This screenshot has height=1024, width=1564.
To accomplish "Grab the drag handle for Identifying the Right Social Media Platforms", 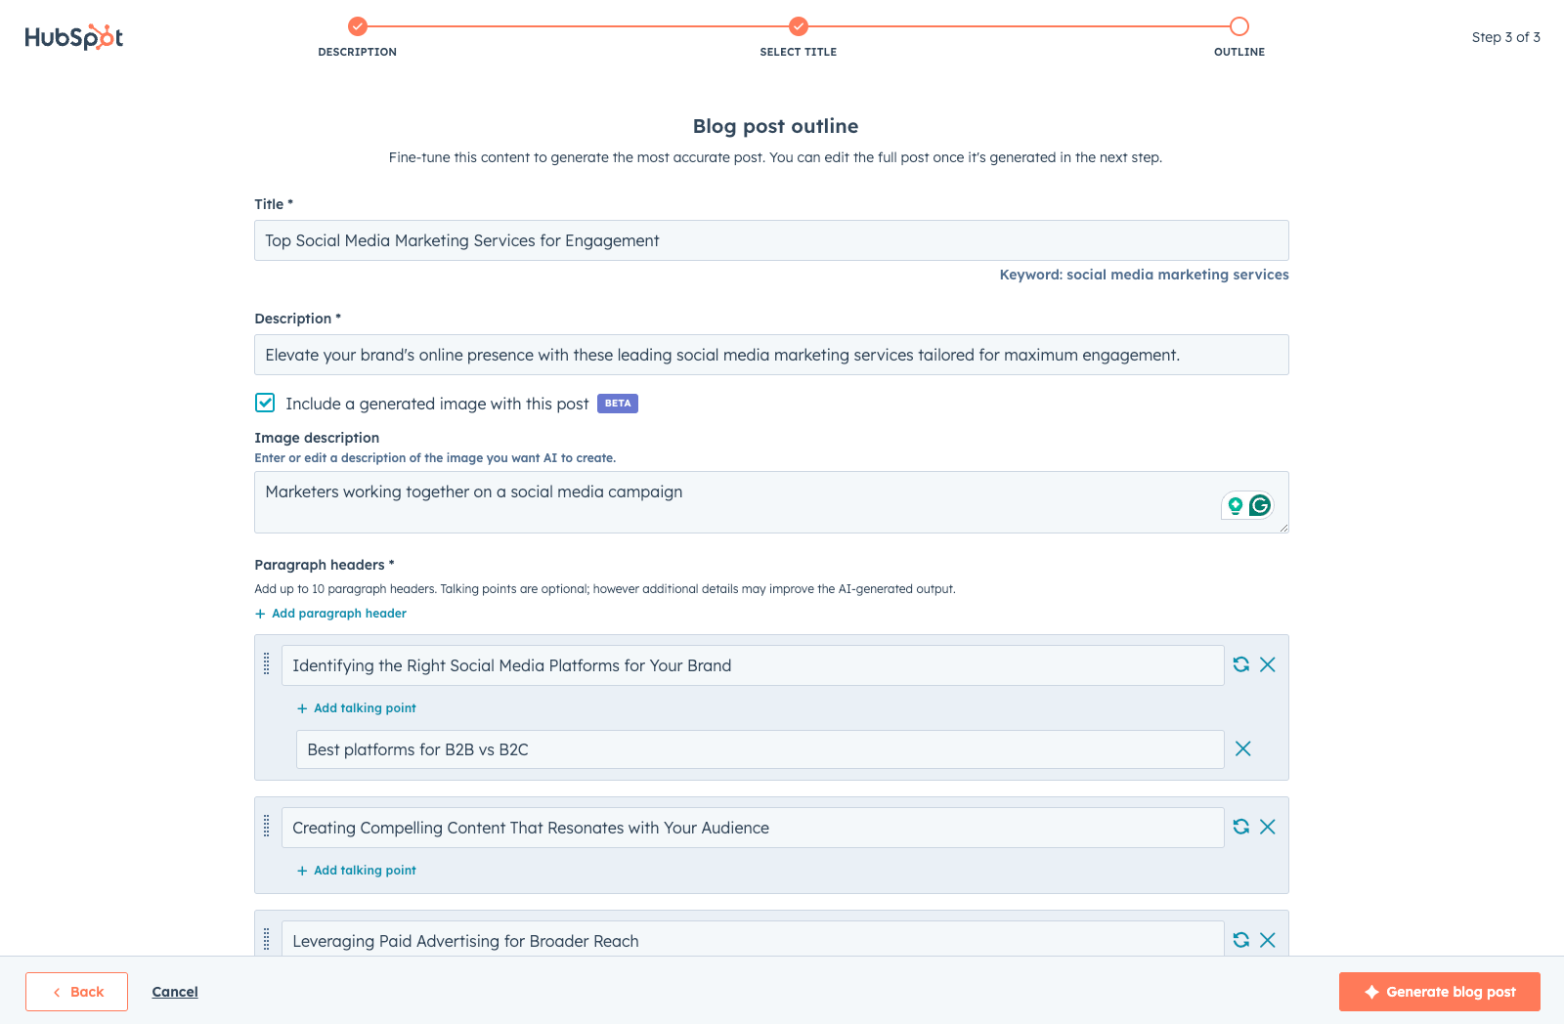I will pyautogui.click(x=266, y=663).
